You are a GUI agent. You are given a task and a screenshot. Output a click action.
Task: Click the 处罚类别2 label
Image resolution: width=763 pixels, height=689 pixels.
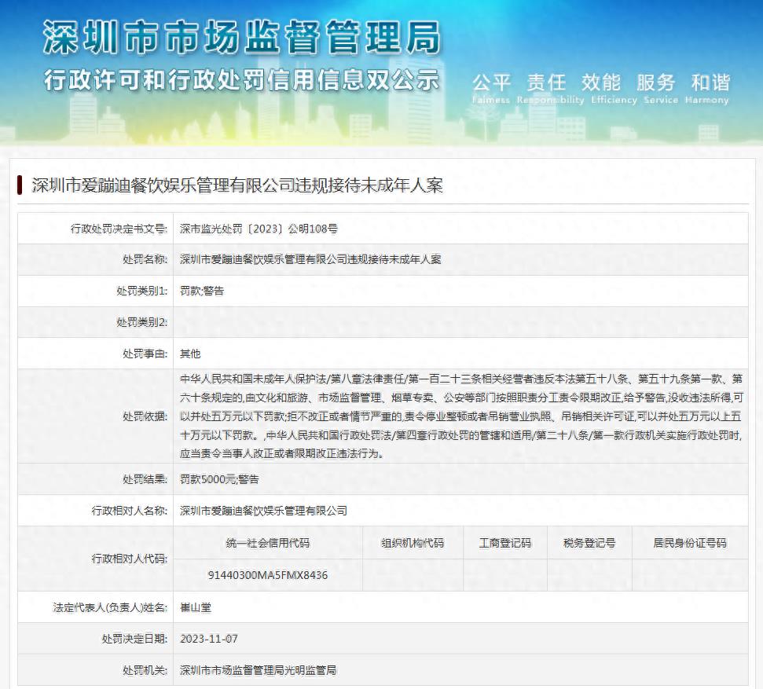[x=142, y=322]
